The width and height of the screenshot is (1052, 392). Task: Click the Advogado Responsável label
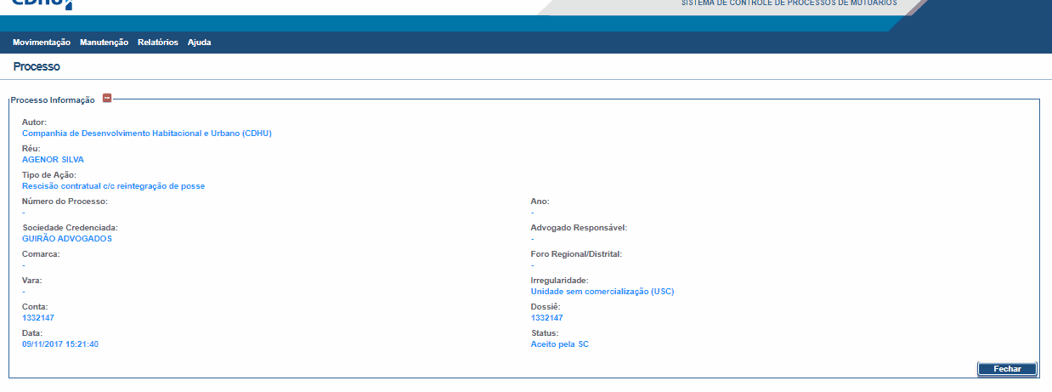pos(579,228)
